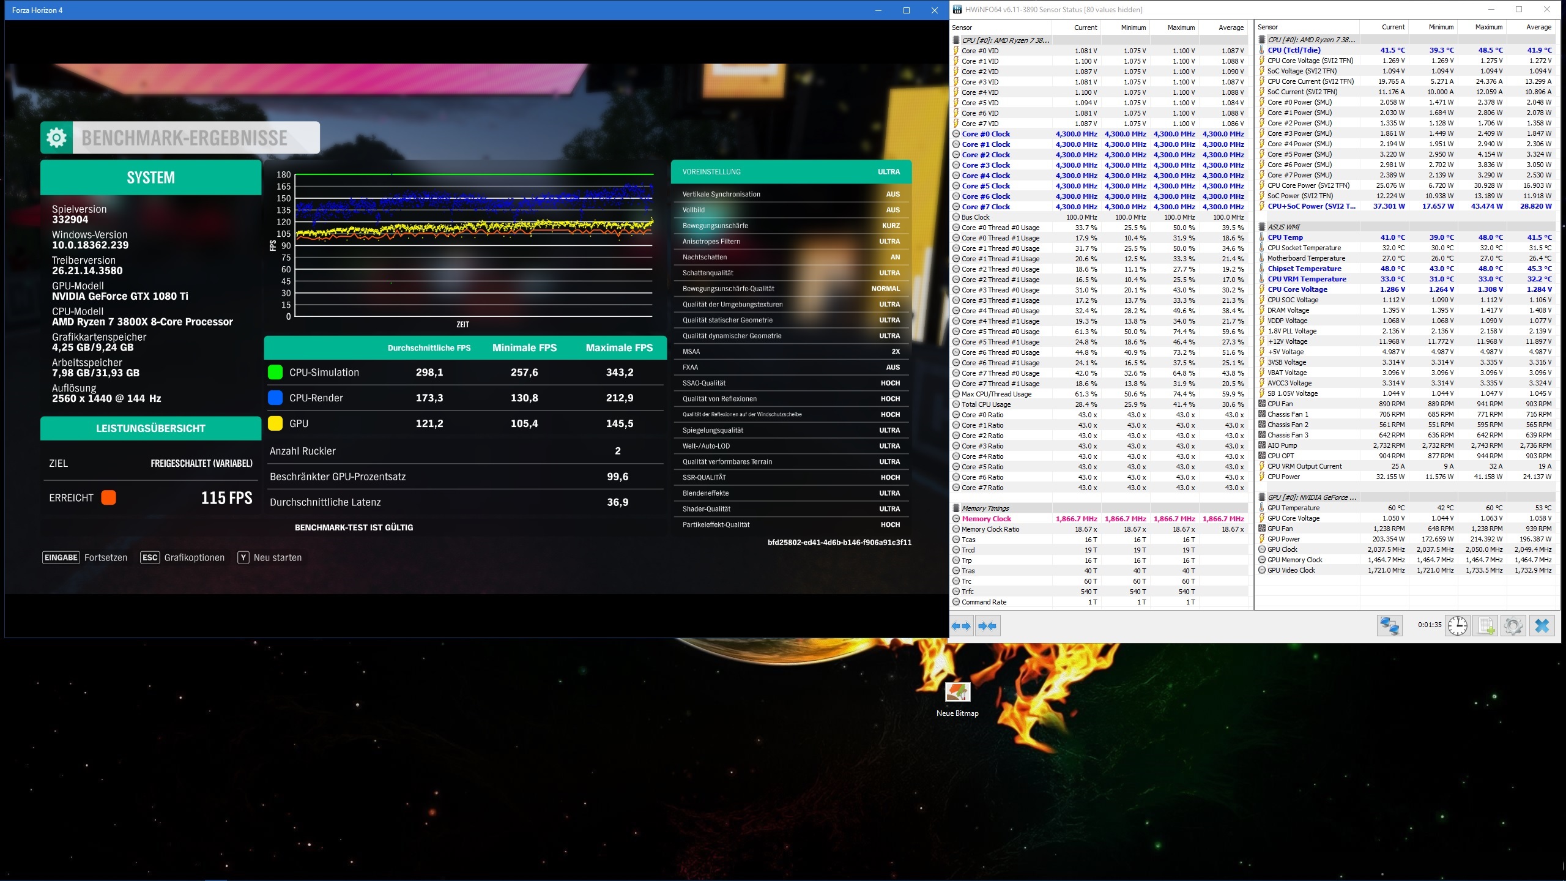
Task: Reset min/max values with the clock icon
Action: pyautogui.click(x=1458, y=626)
